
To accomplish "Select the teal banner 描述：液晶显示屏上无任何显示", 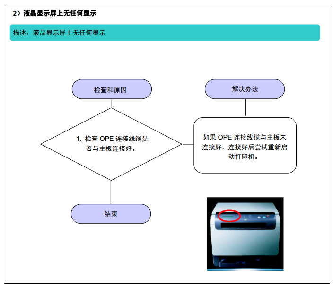I will pyautogui.click(x=165, y=33).
